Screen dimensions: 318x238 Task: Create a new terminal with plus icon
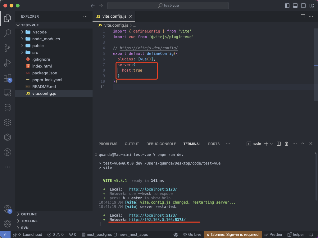pyautogui.click(x=266, y=144)
